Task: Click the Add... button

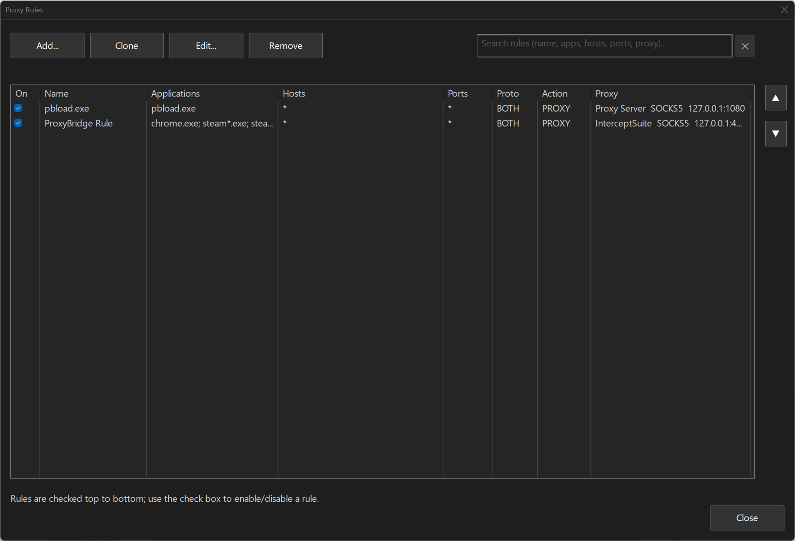Action: click(48, 45)
